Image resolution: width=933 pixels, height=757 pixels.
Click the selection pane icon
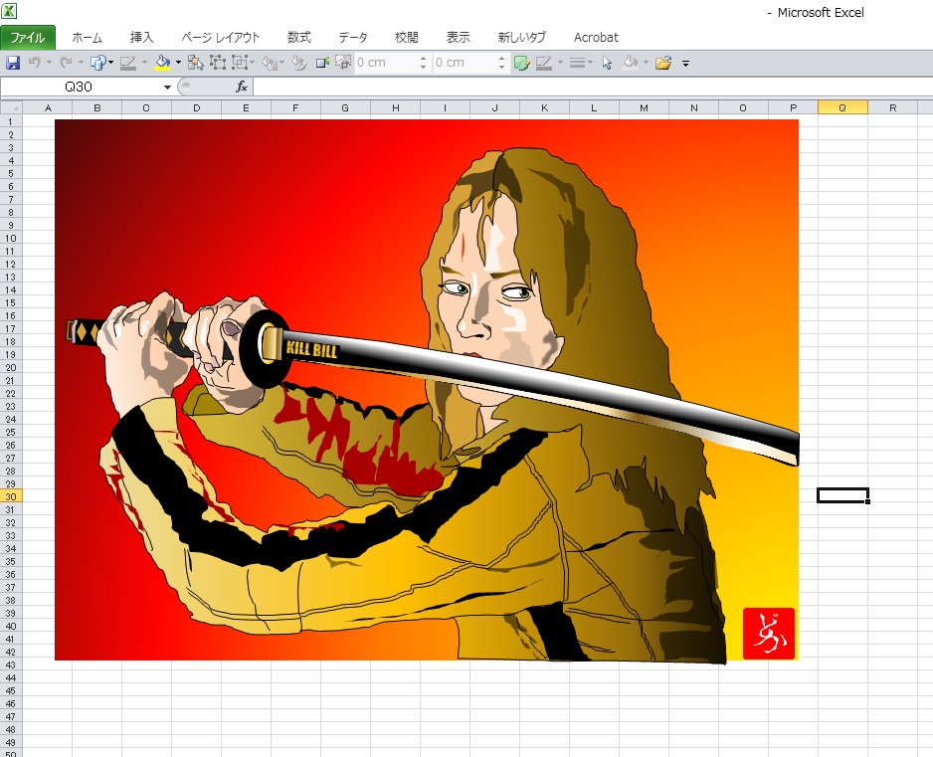coord(196,63)
